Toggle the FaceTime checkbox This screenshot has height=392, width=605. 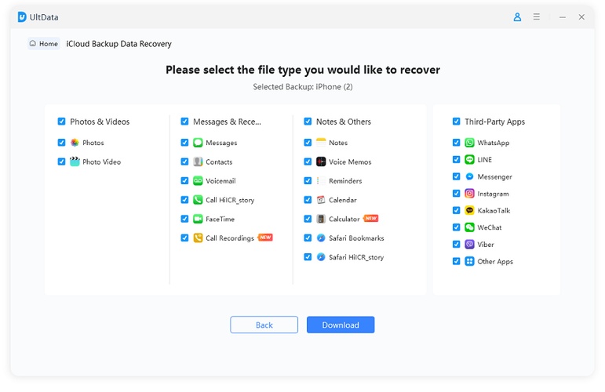point(184,219)
